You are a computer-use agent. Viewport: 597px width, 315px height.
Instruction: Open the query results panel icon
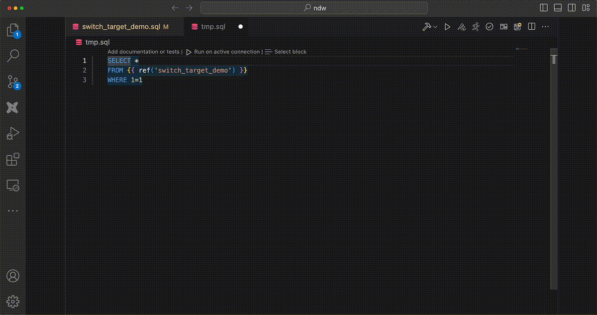[503, 26]
